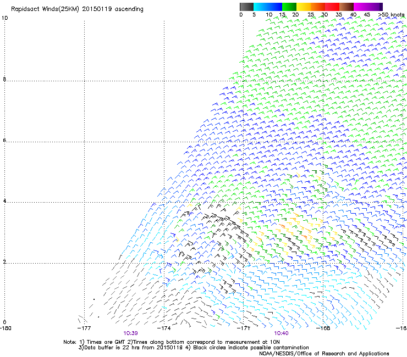Click the yellow 20-25 knots legend swatch
This screenshot has width=407, height=357.
(x=303, y=7)
